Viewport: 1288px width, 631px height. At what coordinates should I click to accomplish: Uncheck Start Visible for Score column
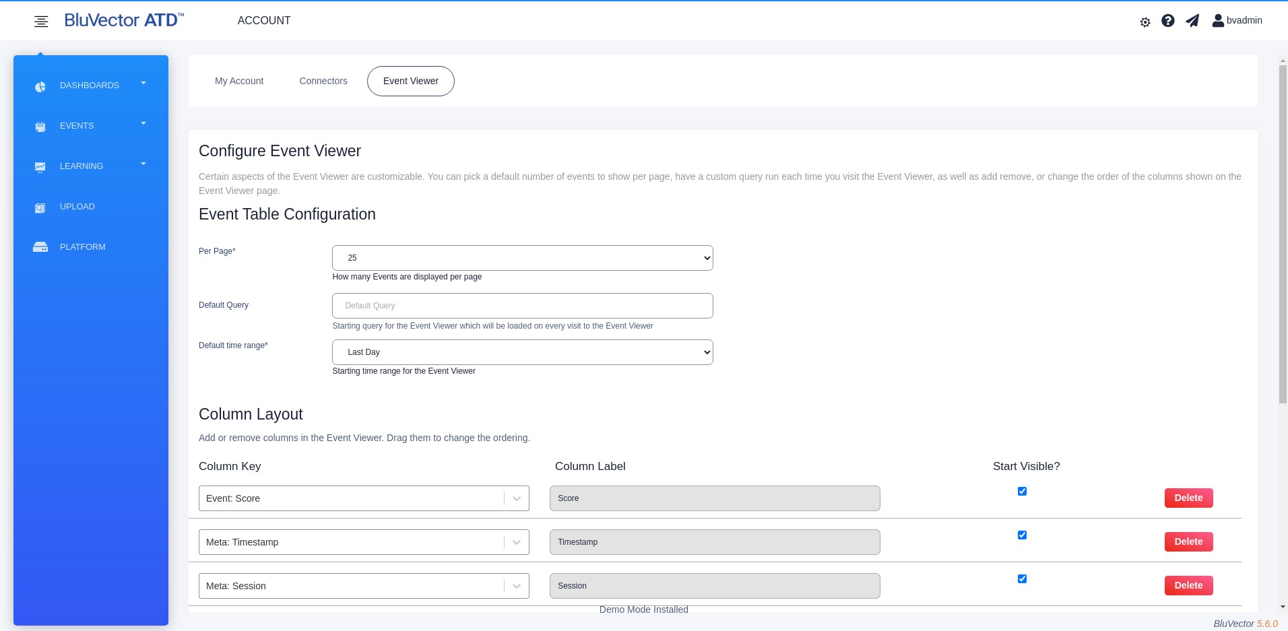click(x=1022, y=492)
